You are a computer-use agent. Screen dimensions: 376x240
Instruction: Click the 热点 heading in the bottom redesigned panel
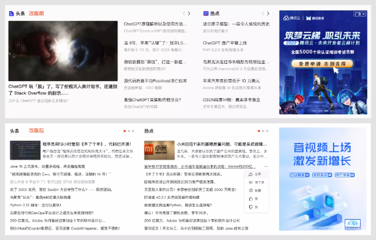149,131
